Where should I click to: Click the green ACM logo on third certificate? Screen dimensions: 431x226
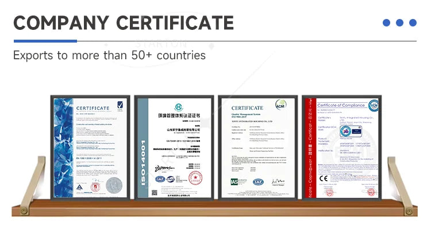[280, 105]
